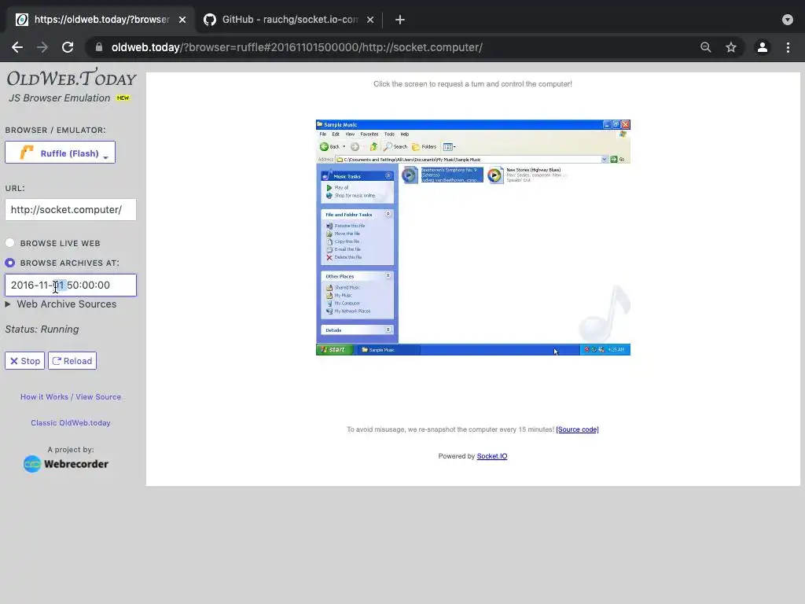The image size is (805, 604).
Task: Toggle Explorer's Folders pane
Action: click(x=424, y=147)
